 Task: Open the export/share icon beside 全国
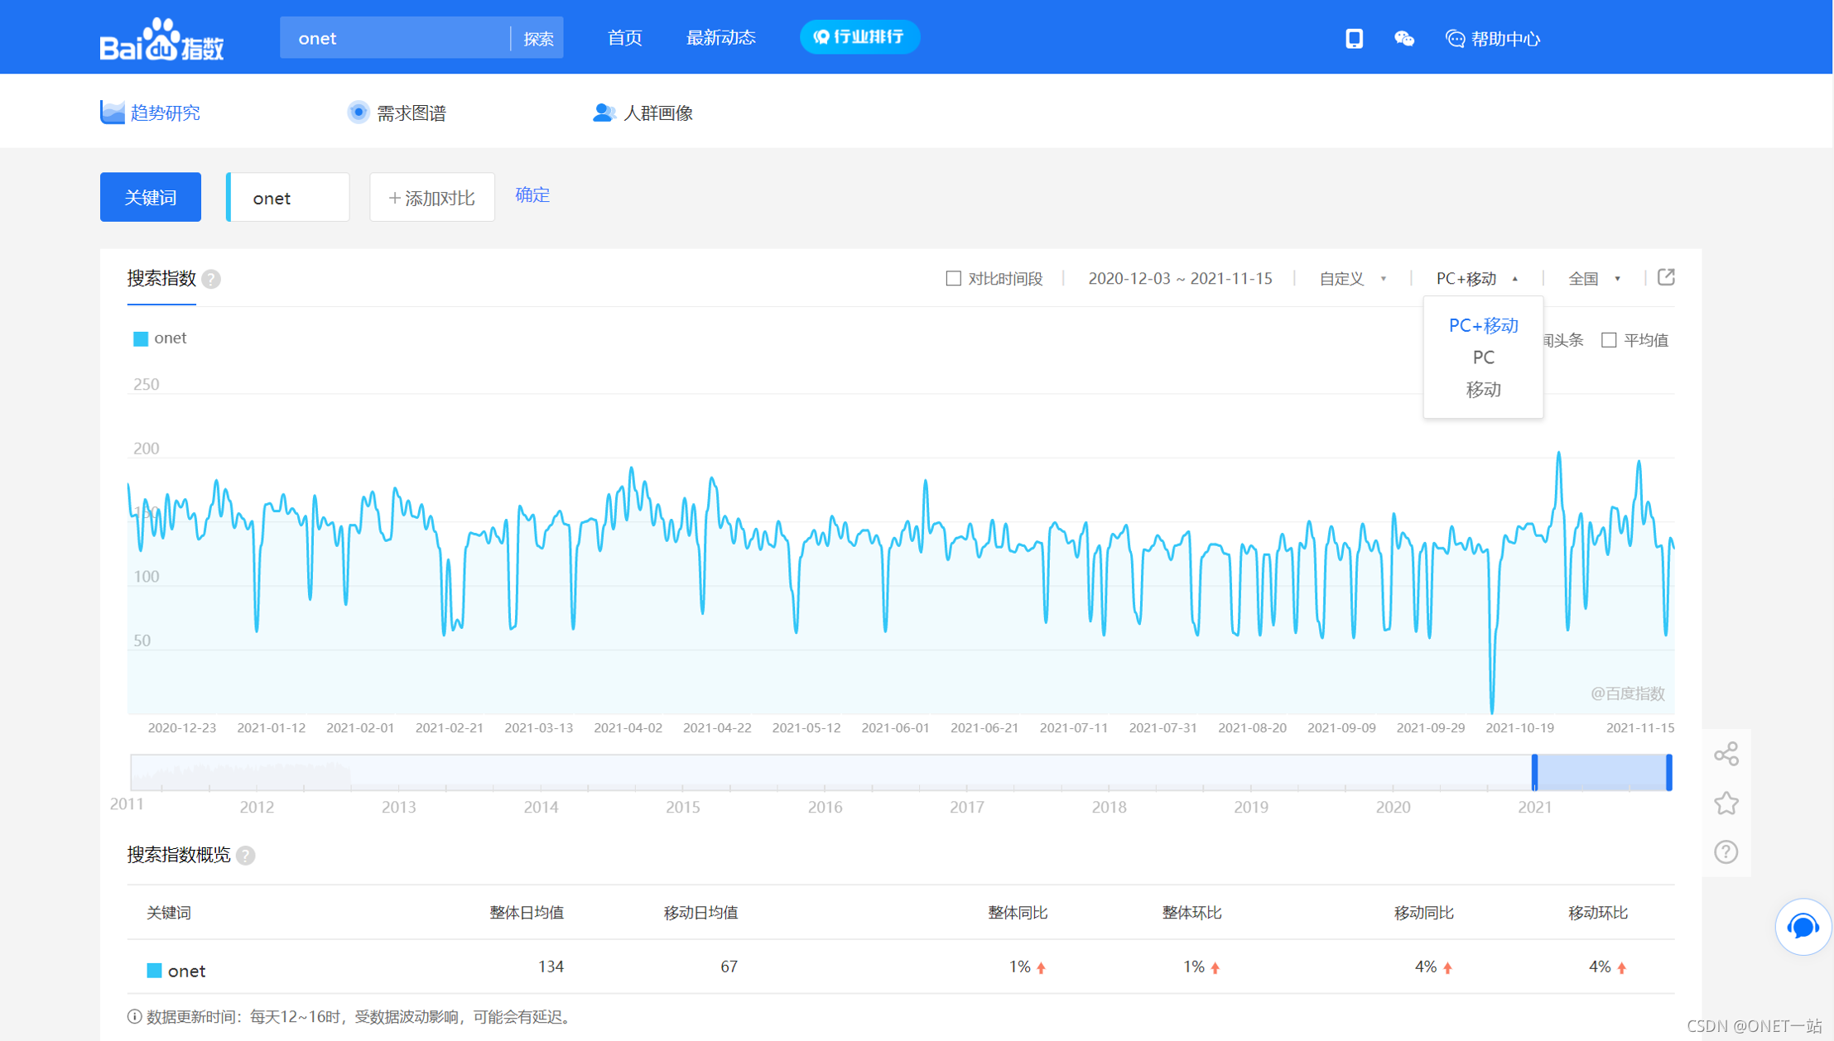1666,277
